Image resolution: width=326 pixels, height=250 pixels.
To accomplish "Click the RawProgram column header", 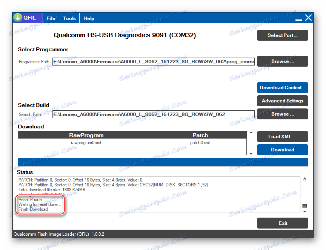I will tap(86, 135).
